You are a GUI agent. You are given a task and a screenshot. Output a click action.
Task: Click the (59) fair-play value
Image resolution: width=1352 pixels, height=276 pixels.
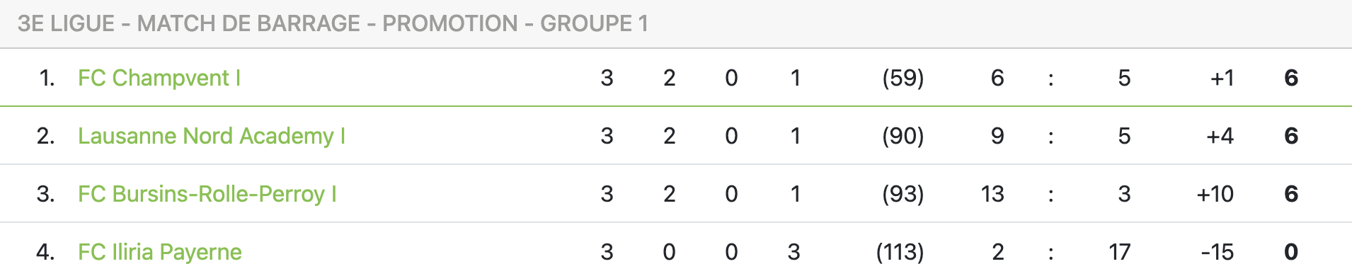point(903,78)
